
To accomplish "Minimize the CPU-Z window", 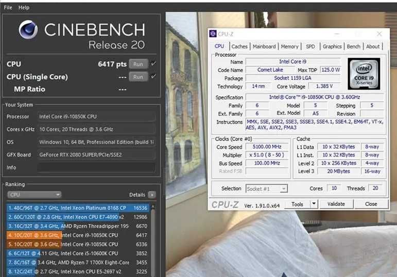I will (x=337, y=33).
